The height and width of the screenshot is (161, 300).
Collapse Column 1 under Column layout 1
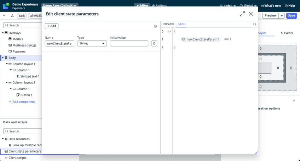click(x=11, y=70)
